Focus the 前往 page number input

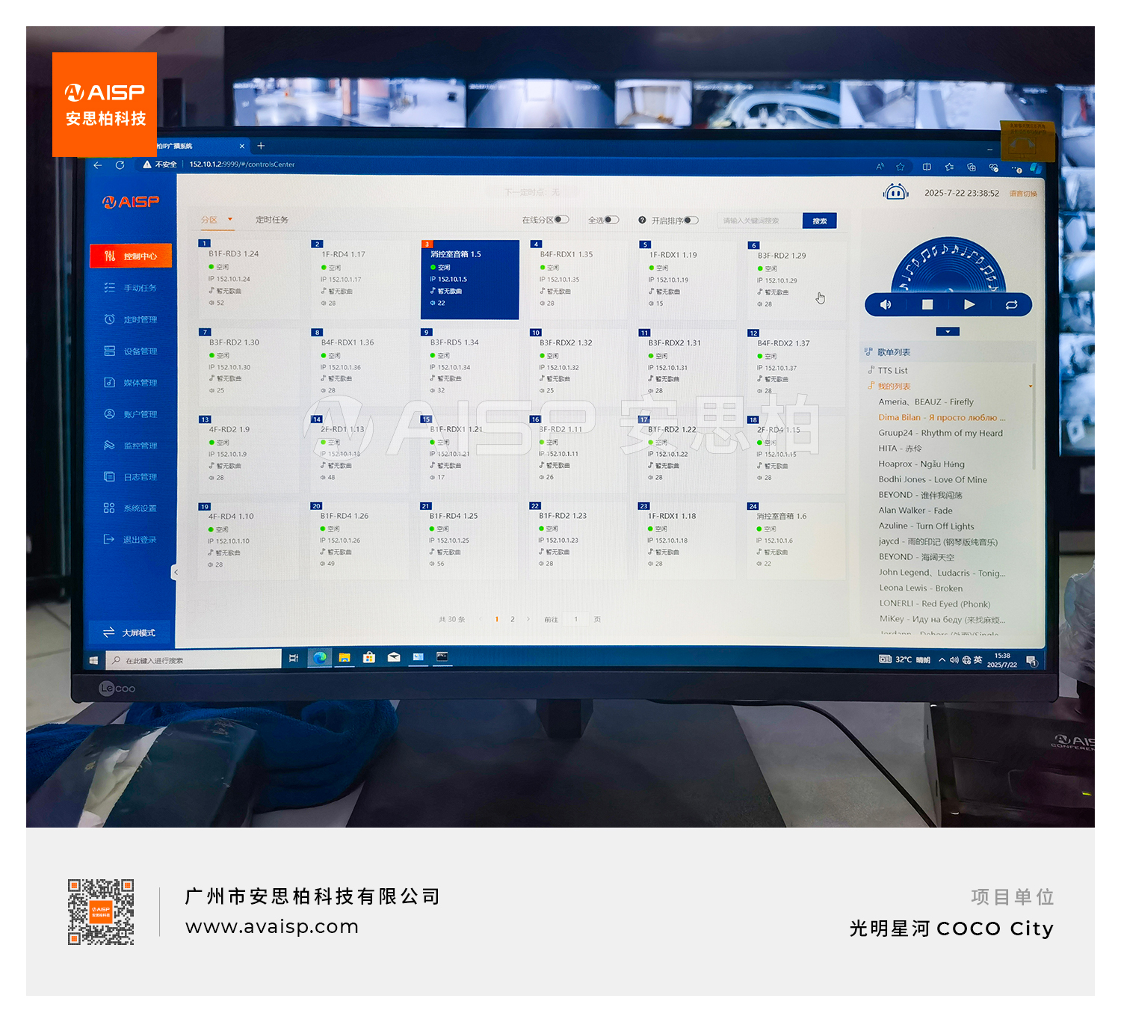[x=576, y=619]
